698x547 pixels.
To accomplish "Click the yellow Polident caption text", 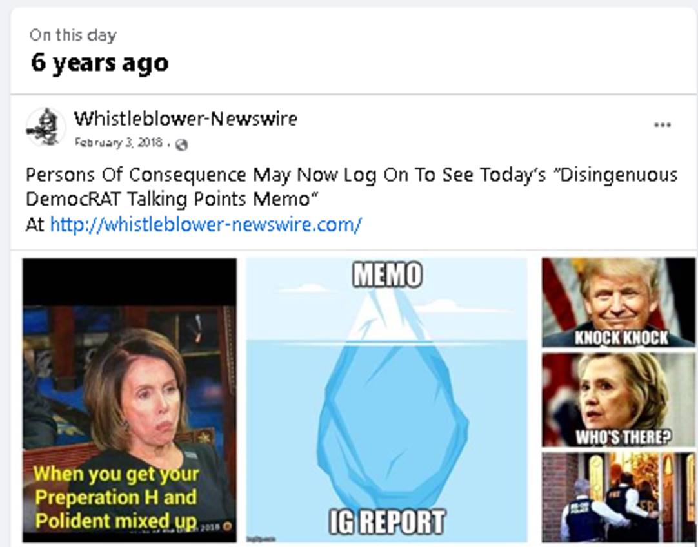I will (x=115, y=497).
